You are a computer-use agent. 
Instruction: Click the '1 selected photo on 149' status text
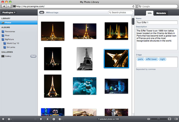point(109,119)
